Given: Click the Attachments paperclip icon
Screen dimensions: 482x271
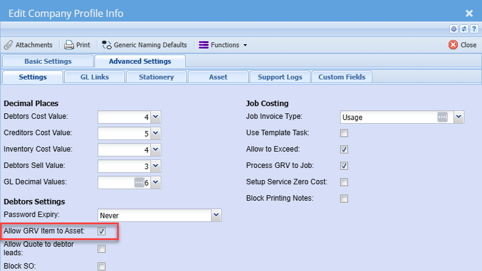Looking at the screenshot, I should tap(8, 45).
